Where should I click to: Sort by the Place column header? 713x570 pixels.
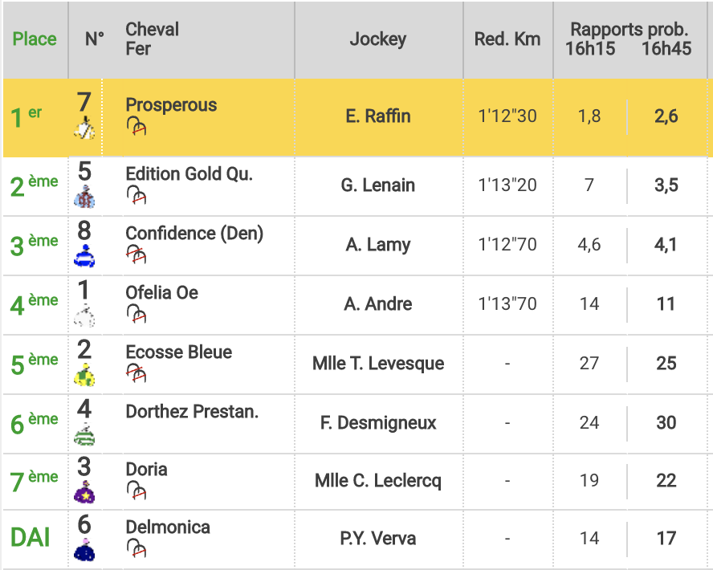point(35,39)
